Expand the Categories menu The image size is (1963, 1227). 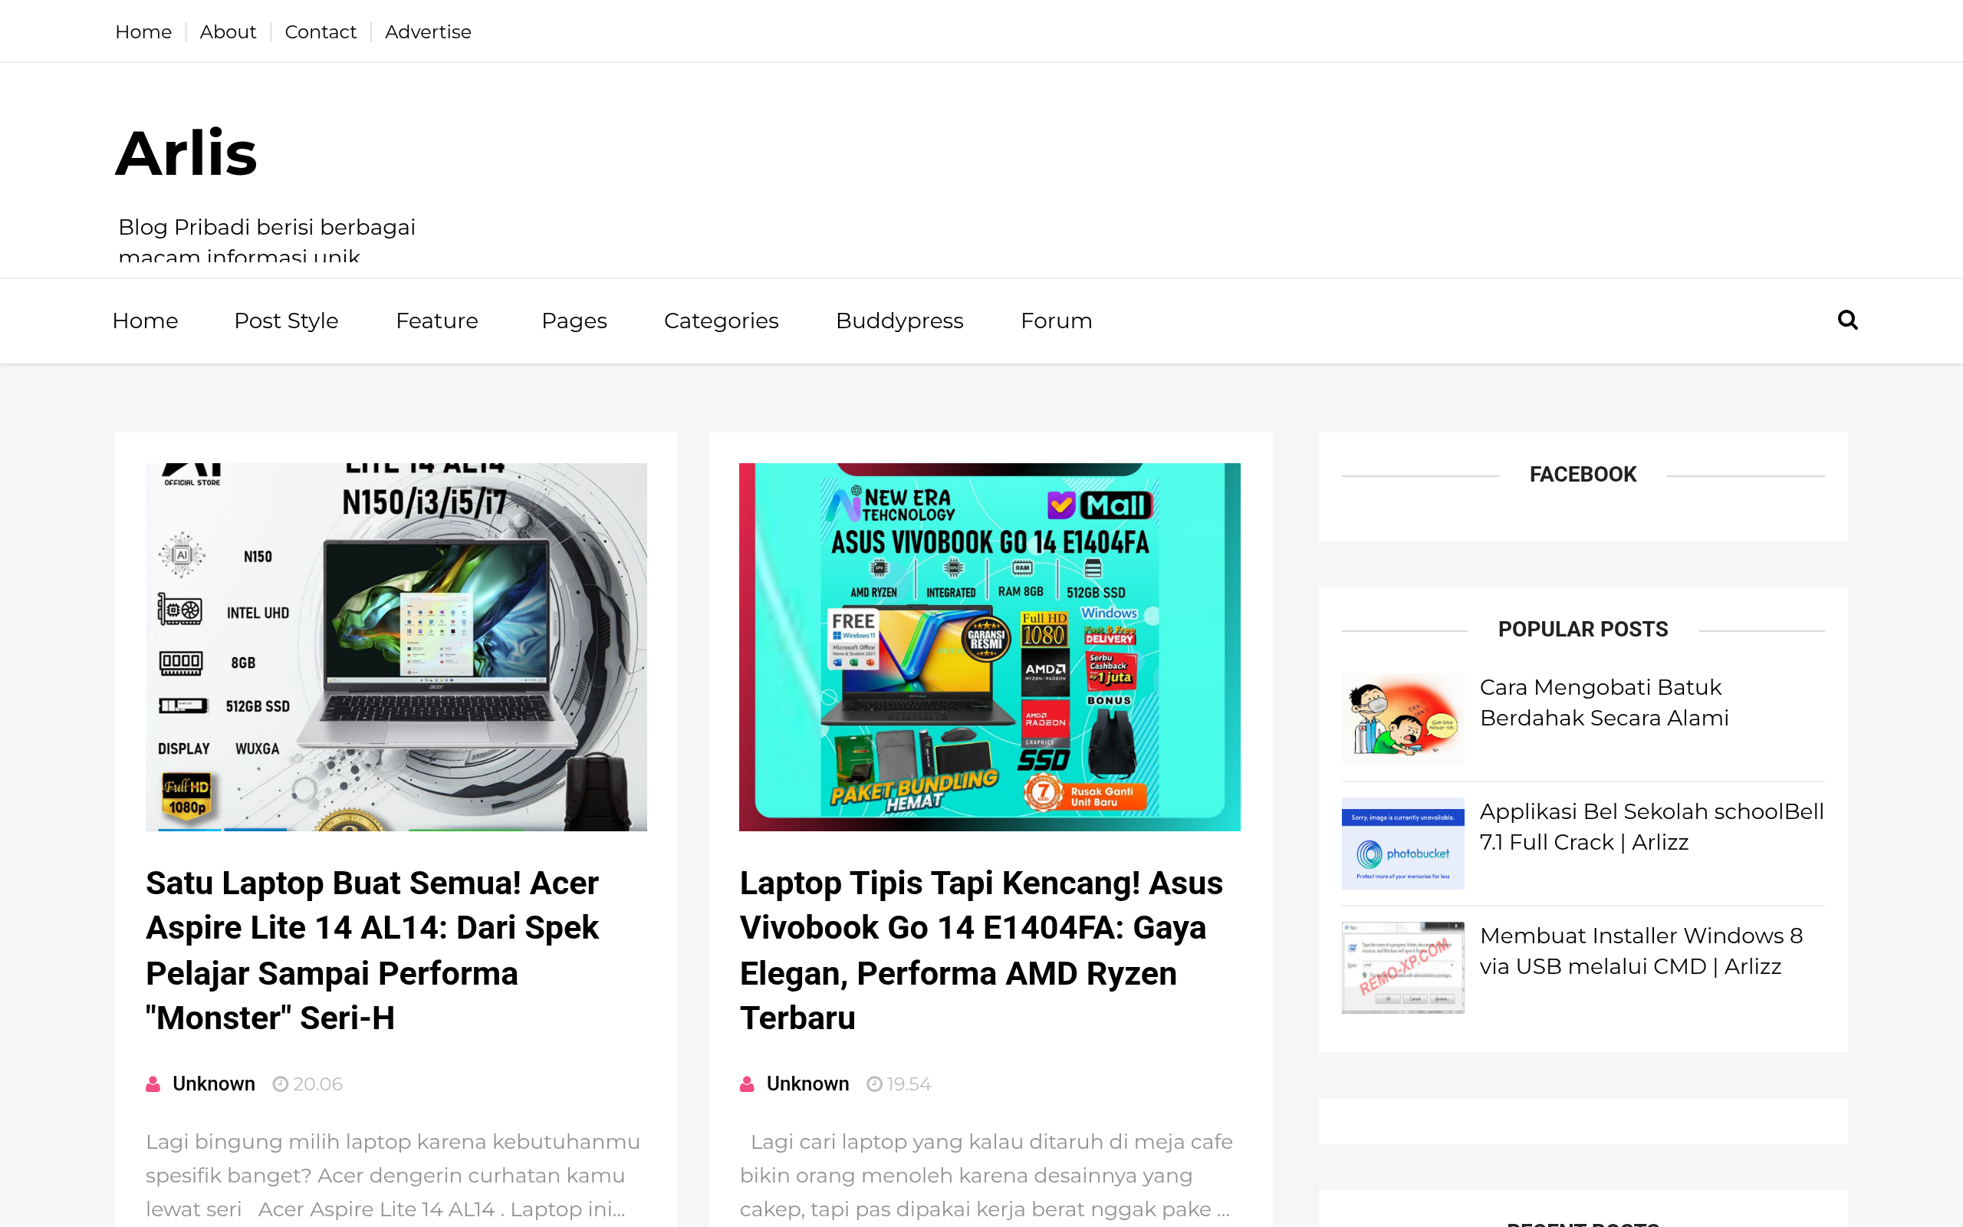(x=720, y=321)
